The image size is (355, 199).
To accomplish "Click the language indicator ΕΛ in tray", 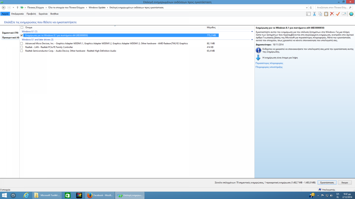I will pyautogui.click(x=338, y=194).
